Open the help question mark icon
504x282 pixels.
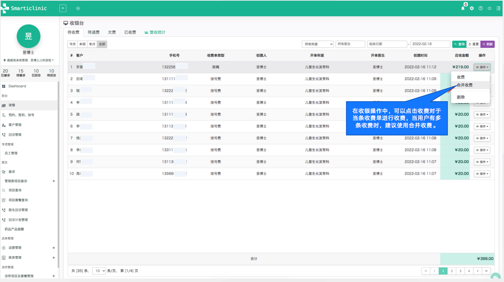point(480,8)
